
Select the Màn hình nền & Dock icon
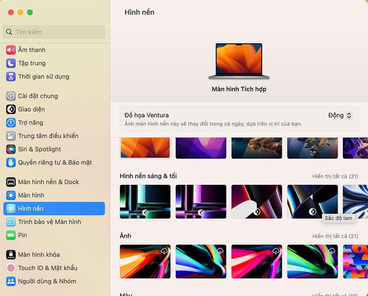[x=11, y=182]
